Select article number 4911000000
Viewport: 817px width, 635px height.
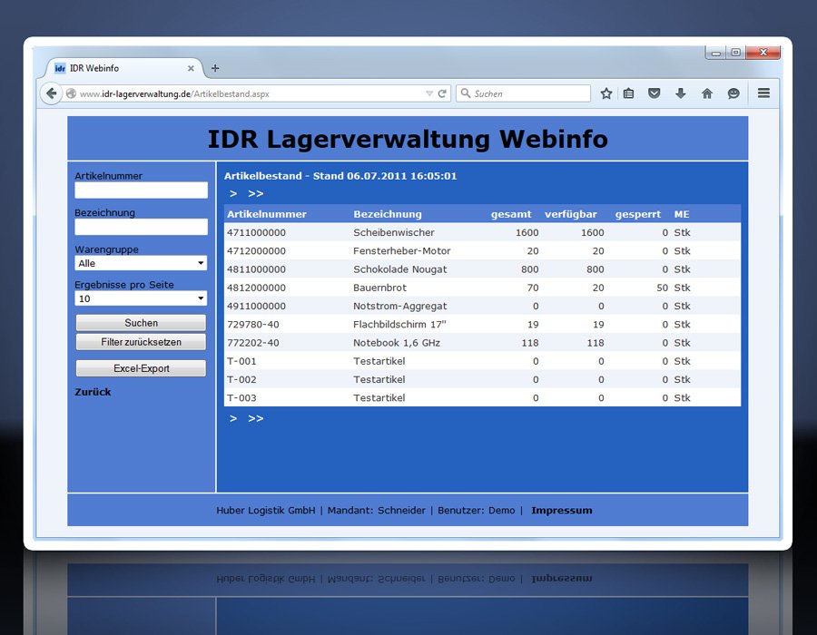coord(256,306)
